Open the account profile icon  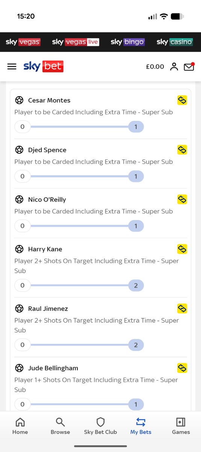coord(174,67)
